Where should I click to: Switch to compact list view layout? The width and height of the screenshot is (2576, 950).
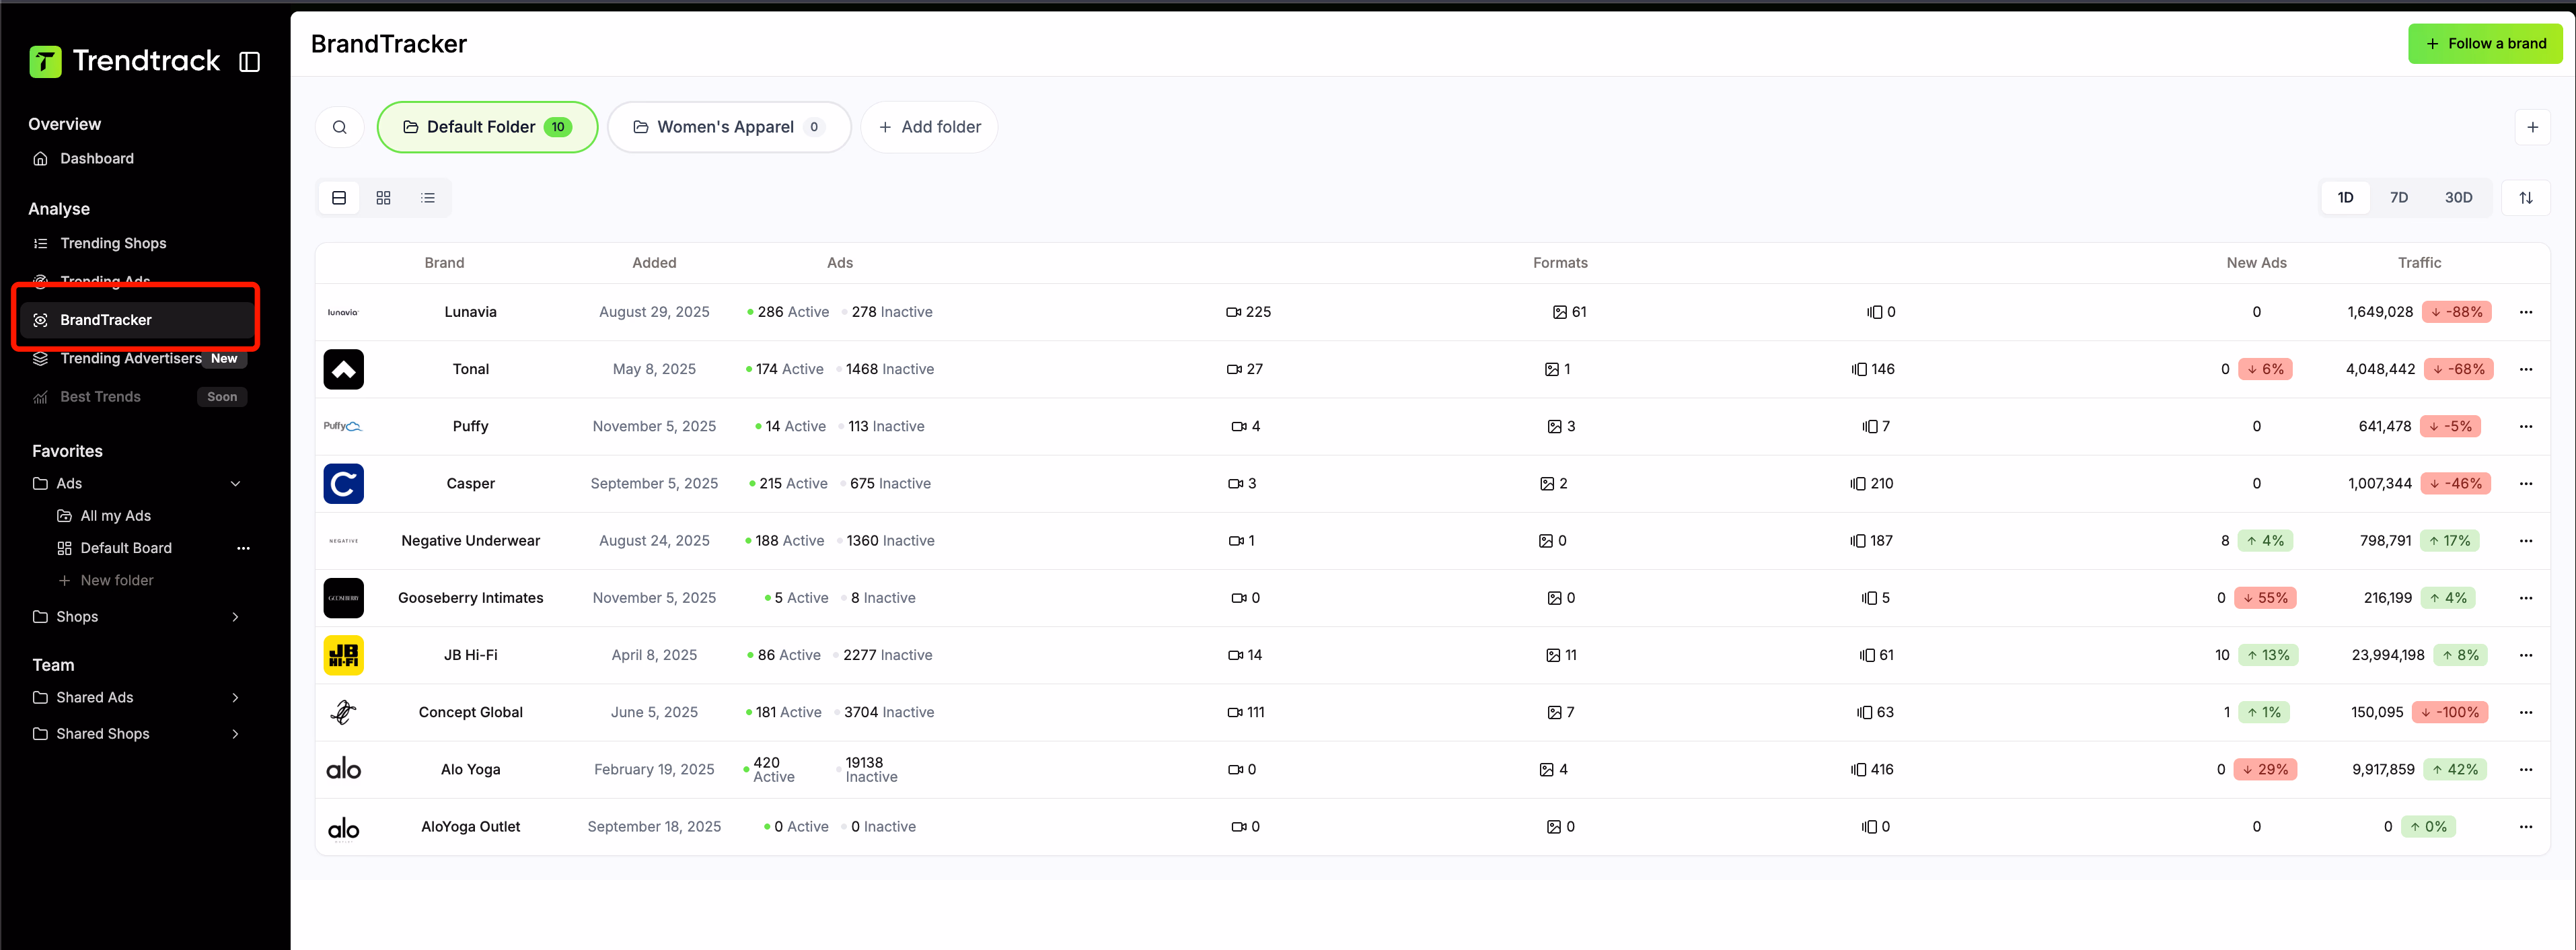[428, 197]
